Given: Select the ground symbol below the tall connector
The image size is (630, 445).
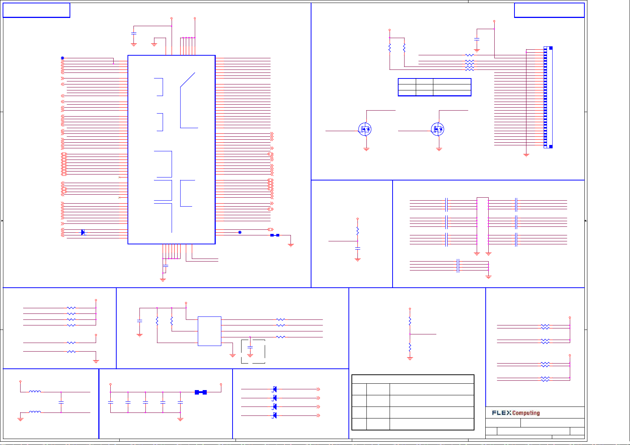Looking at the screenshot, I should pos(526,155).
